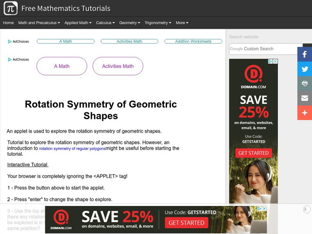Click bottom banner ad info icon
The image size is (312, 234).
click(x=259, y=209)
